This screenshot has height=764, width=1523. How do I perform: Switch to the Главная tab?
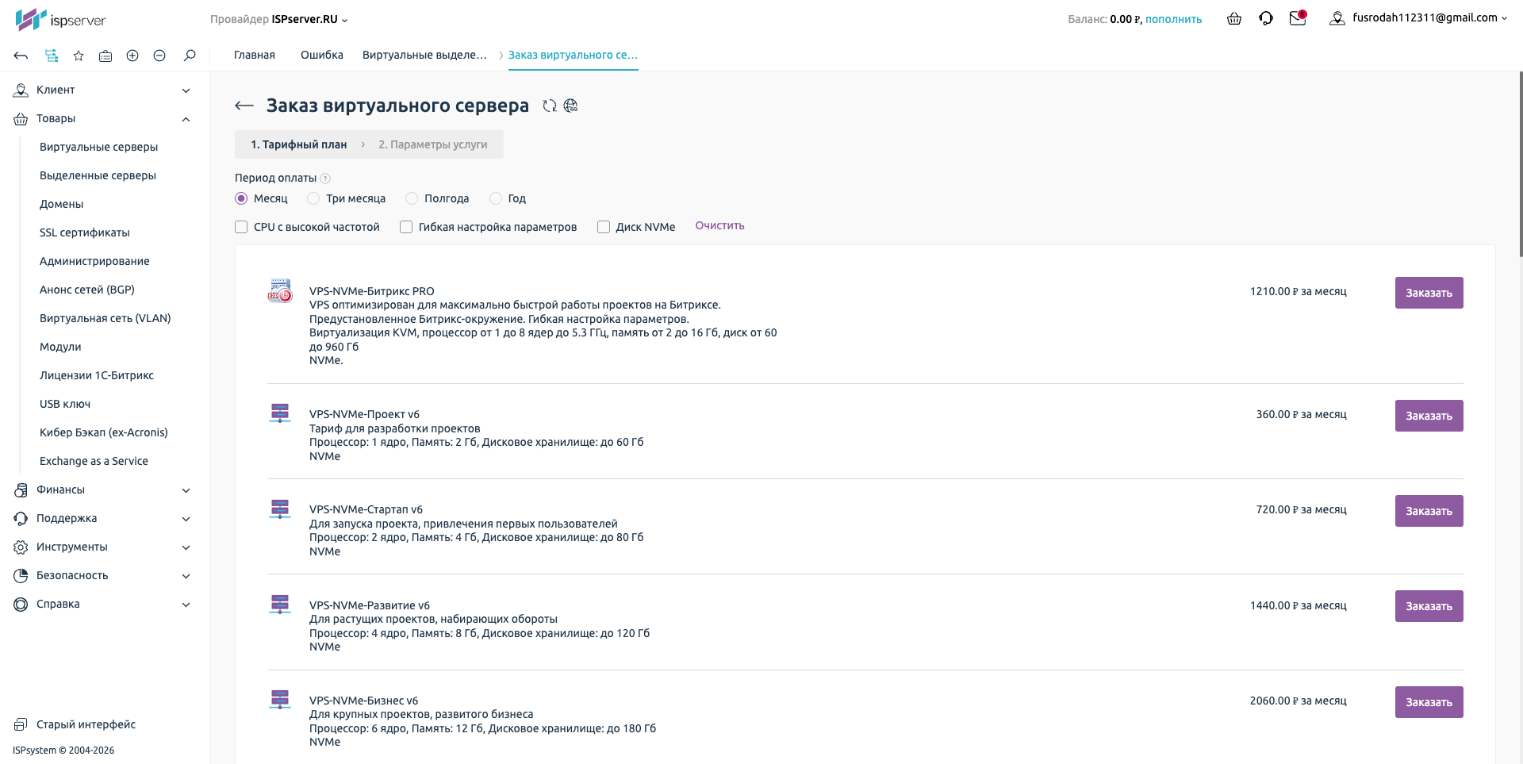tap(255, 55)
